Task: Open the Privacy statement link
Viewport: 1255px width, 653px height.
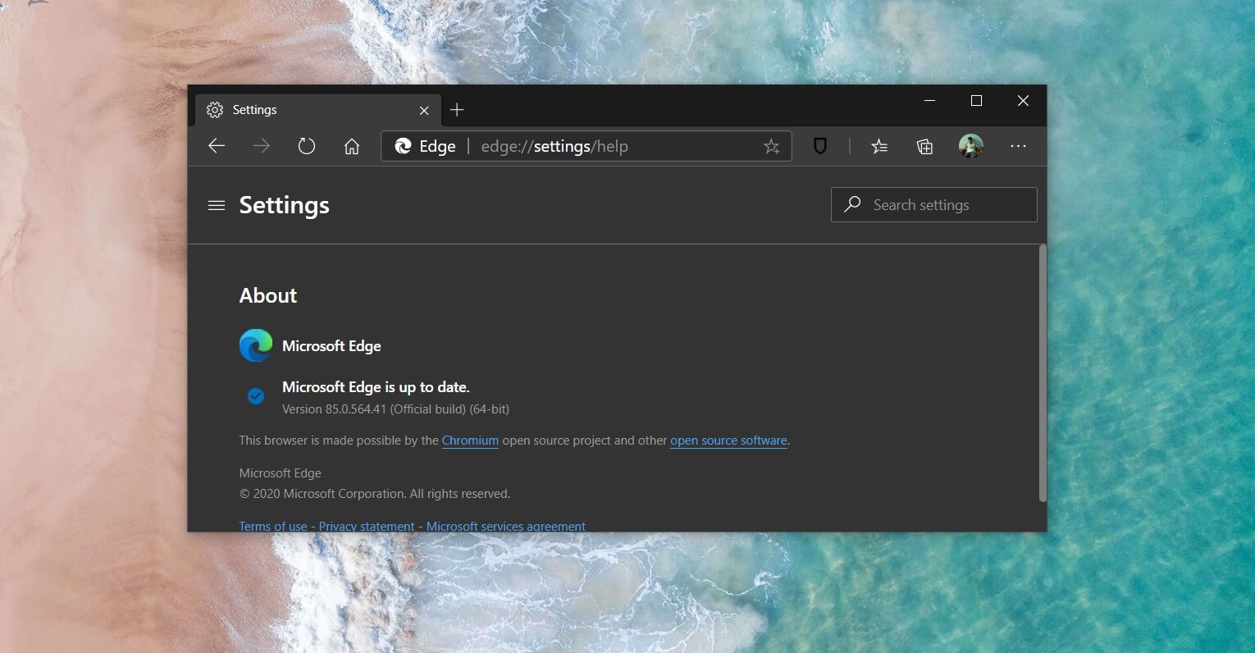Action: coord(367,526)
